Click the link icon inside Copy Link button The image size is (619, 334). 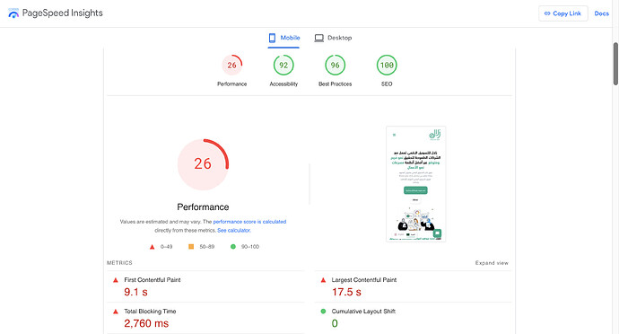point(547,13)
